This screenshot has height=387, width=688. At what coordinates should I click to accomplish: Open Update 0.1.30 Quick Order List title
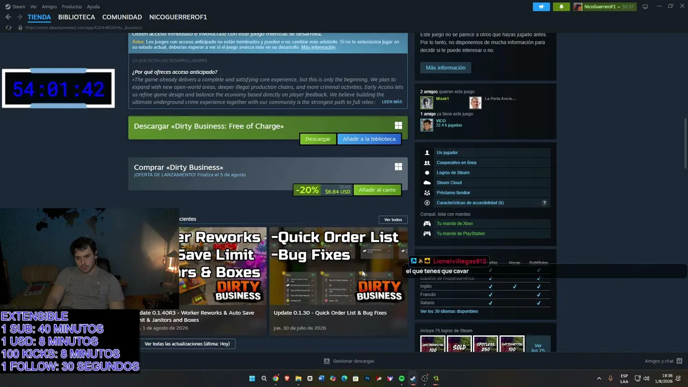[330, 313]
